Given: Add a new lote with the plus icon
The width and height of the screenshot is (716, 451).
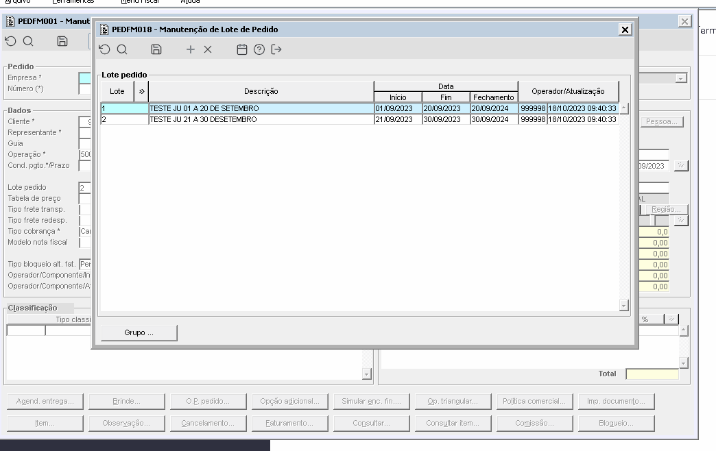Looking at the screenshot, I should tap(191, 49).
